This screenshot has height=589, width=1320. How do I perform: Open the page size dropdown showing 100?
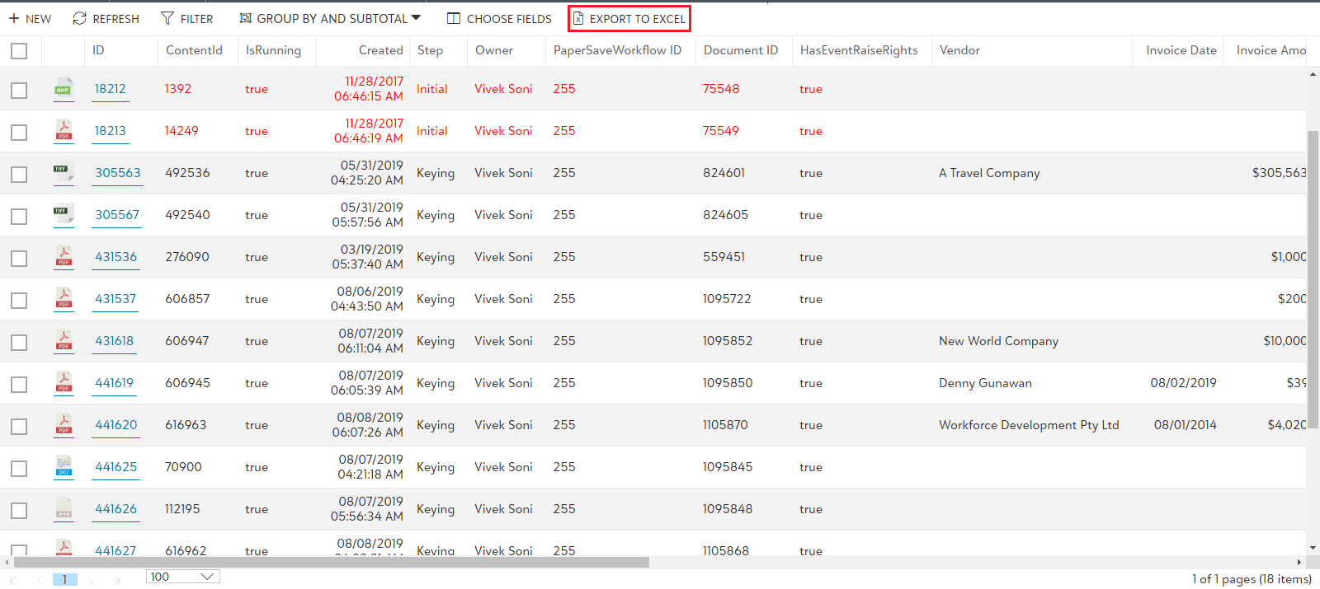[x=182, y=577]
